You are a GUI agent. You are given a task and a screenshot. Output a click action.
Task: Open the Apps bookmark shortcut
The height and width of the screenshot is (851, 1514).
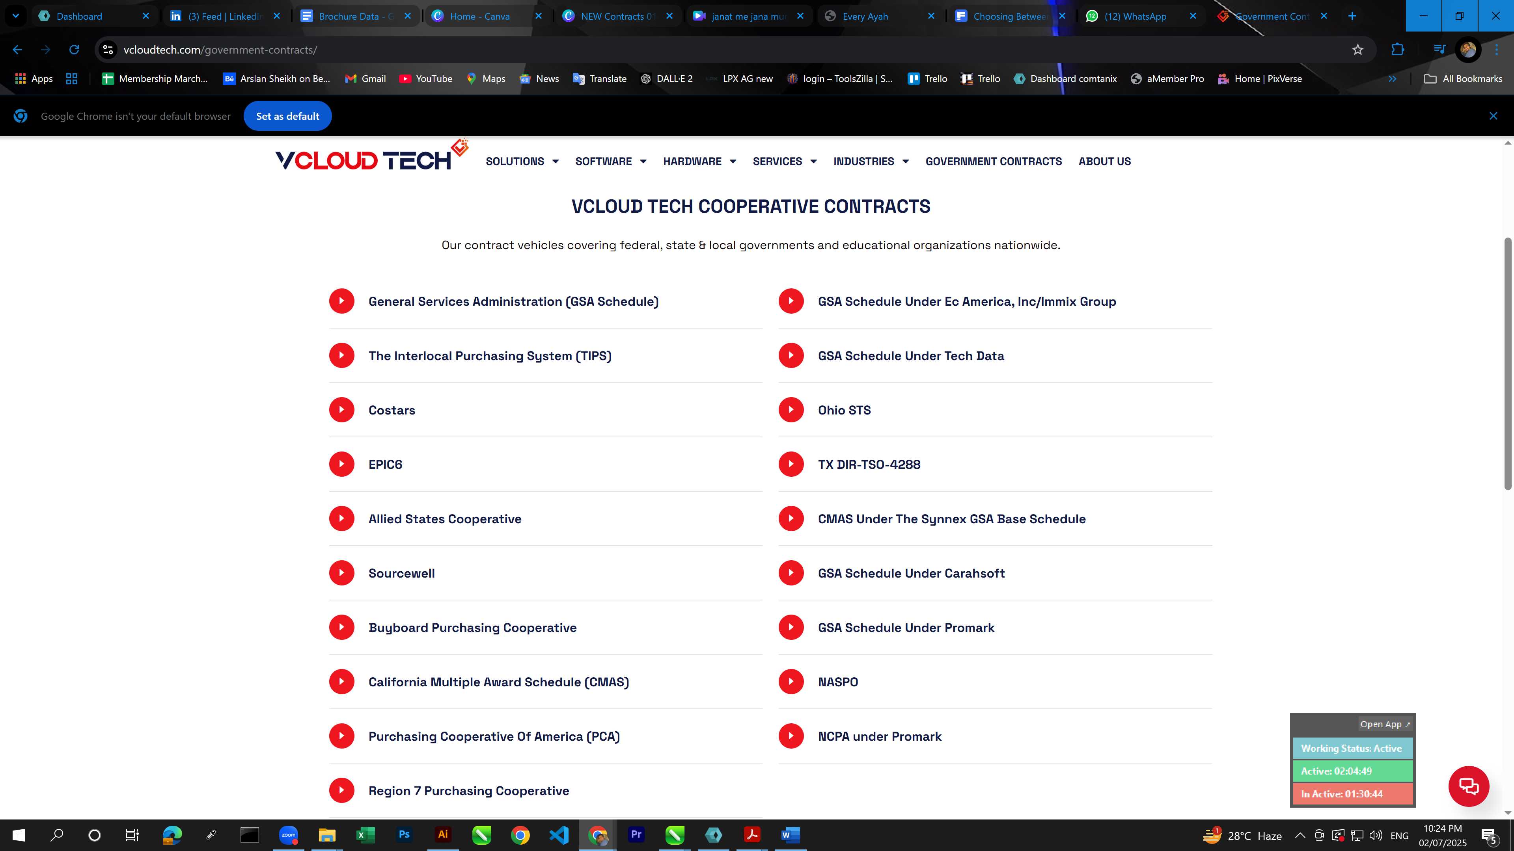tap(34, 79)
